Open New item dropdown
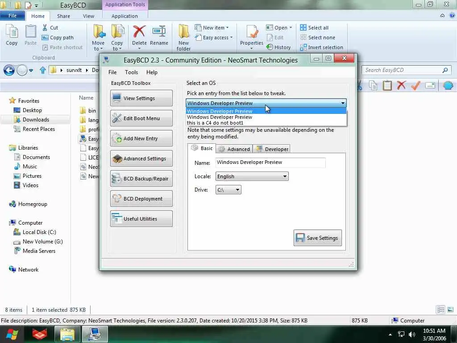Image resolution: width=457 pixels, height=343 pixels. pos(212,28)
